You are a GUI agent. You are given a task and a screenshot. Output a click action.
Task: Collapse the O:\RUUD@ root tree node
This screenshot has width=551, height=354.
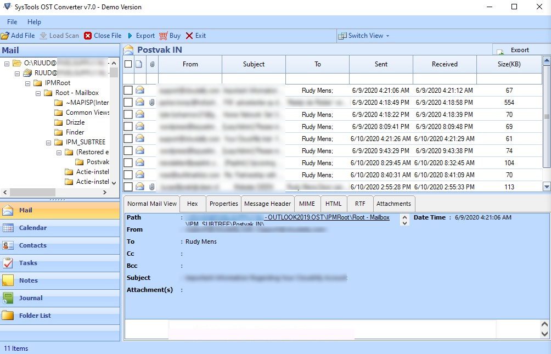click(7, 64)
